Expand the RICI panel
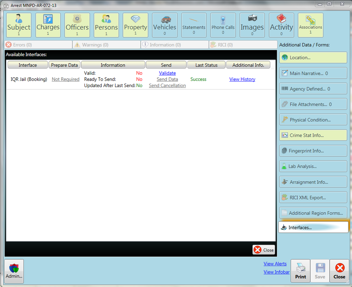This screenshot has height=287, width=352. pyautogui.click(x=243, y=44)
